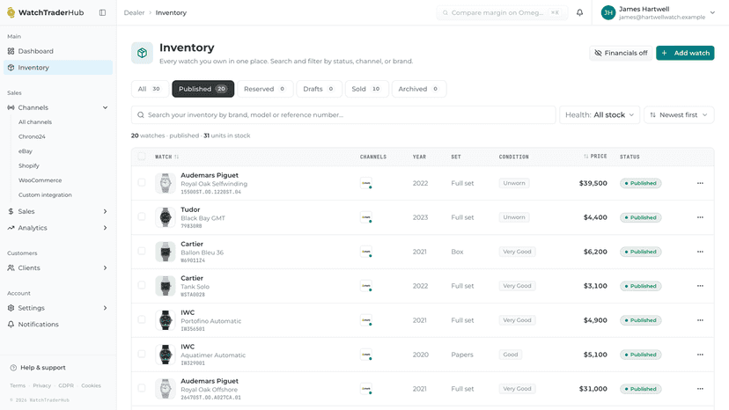This screenshot has height=410, width=729.
Task: Open the Privacy footer link
Action: coord(42,385)
